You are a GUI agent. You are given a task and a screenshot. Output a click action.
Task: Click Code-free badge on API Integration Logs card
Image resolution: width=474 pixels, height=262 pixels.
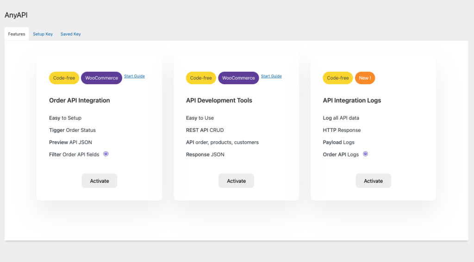[x=337, y=78]
